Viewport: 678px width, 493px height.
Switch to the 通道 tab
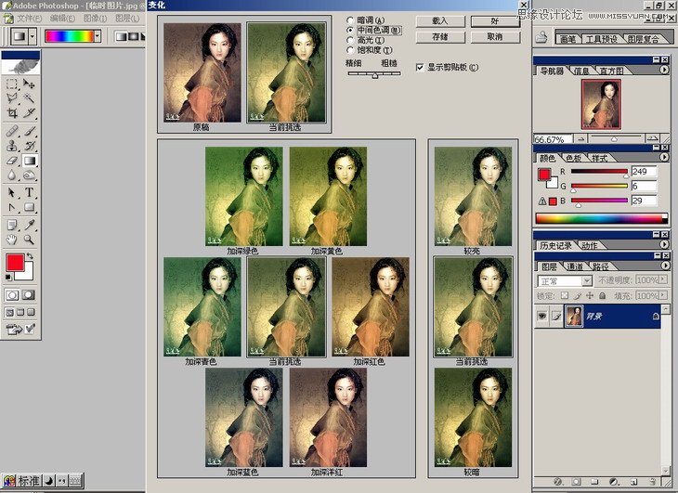point(575,266)
